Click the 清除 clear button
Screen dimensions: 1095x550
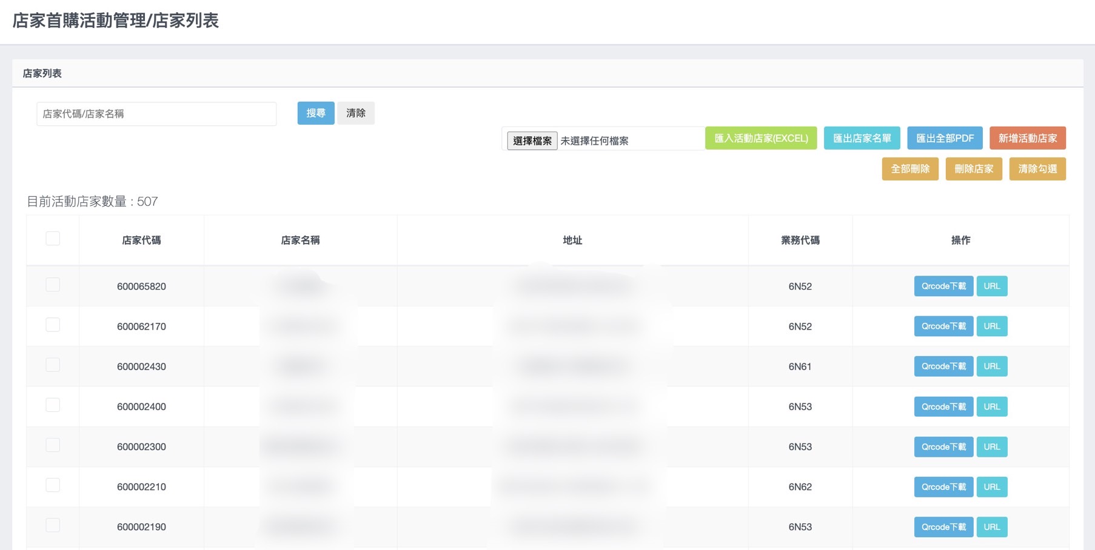coord(355,113)
